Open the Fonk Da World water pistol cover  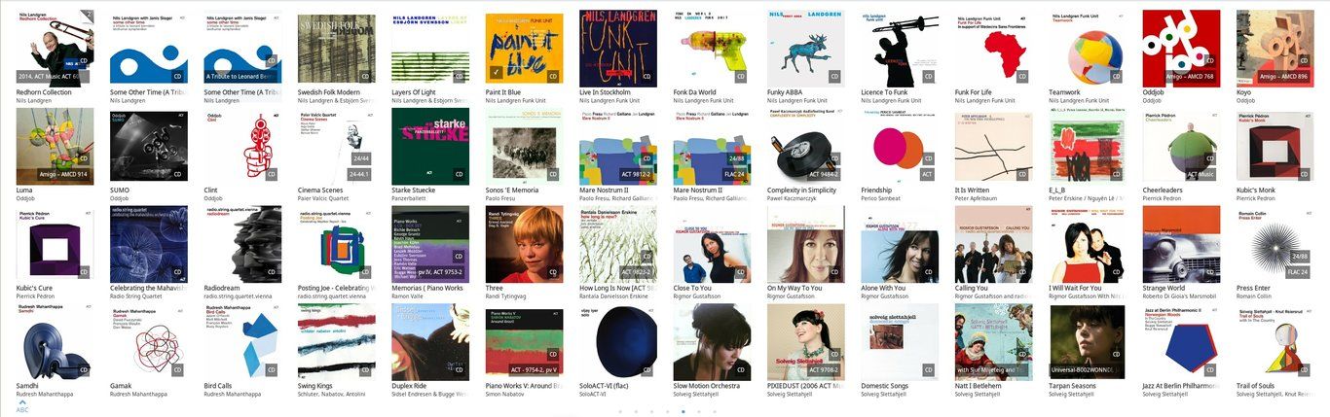pyautogui.click(x=712, y=49)
